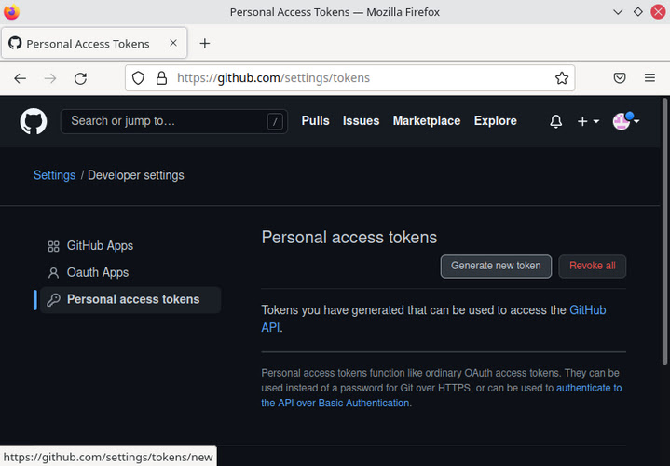Open the Firefox hamburger menu
Viewport: 670px width, 466px height.
pos(650,78)
